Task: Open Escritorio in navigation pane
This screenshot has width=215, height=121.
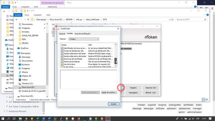Action: 26,65
